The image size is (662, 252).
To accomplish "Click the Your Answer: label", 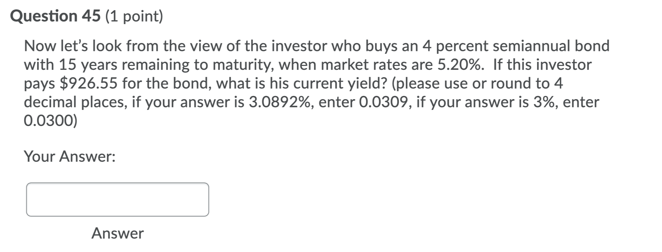I will click(70, 156).
